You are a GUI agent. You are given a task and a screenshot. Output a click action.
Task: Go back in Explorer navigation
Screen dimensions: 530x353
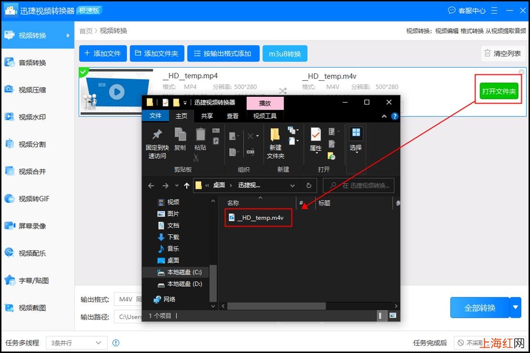pyautogui.click(x=151, y=186)
